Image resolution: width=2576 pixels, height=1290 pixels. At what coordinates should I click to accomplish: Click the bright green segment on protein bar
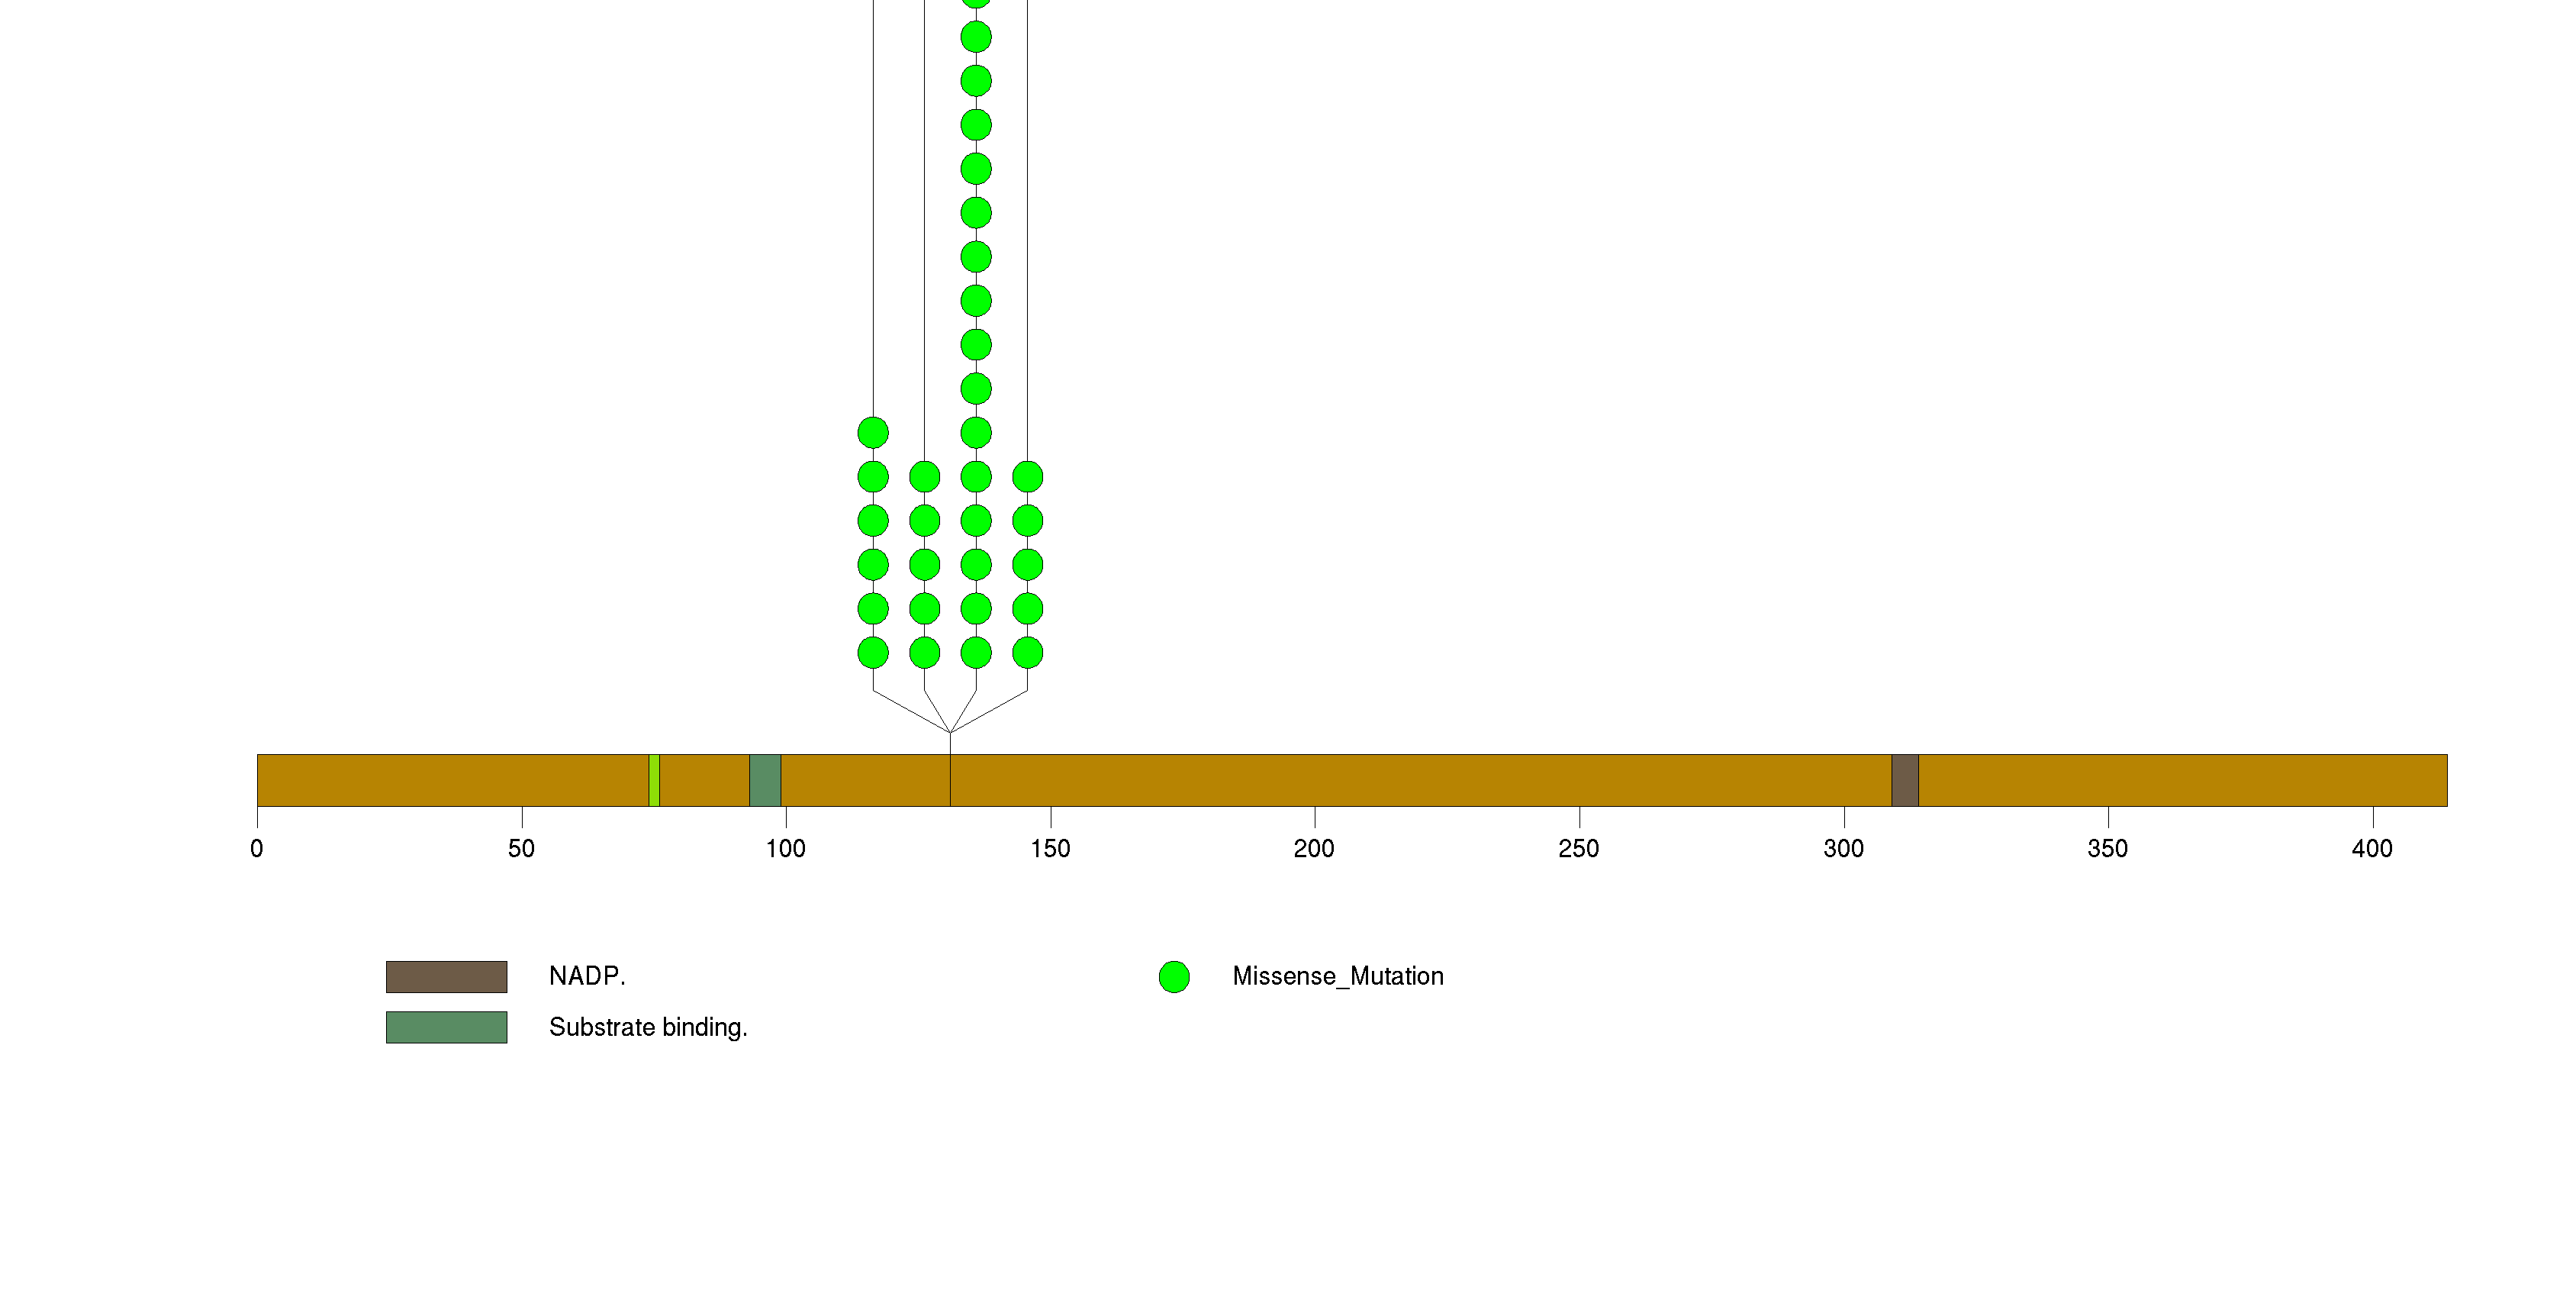tap(654, 780)
